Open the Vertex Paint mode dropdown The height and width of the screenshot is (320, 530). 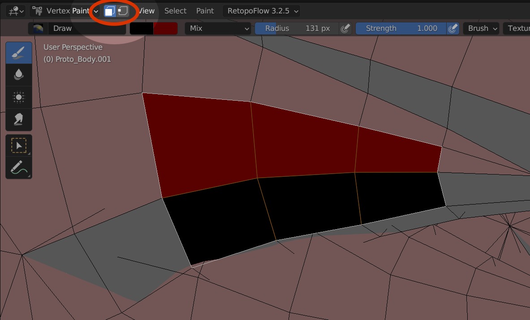point(65,11)
